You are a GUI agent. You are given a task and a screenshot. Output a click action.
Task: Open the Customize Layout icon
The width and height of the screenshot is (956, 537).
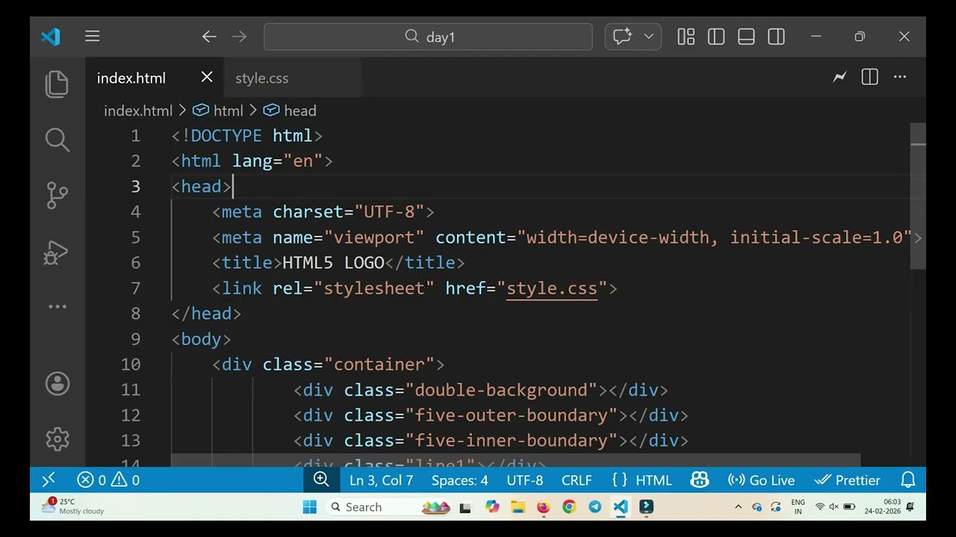(686, 37)
